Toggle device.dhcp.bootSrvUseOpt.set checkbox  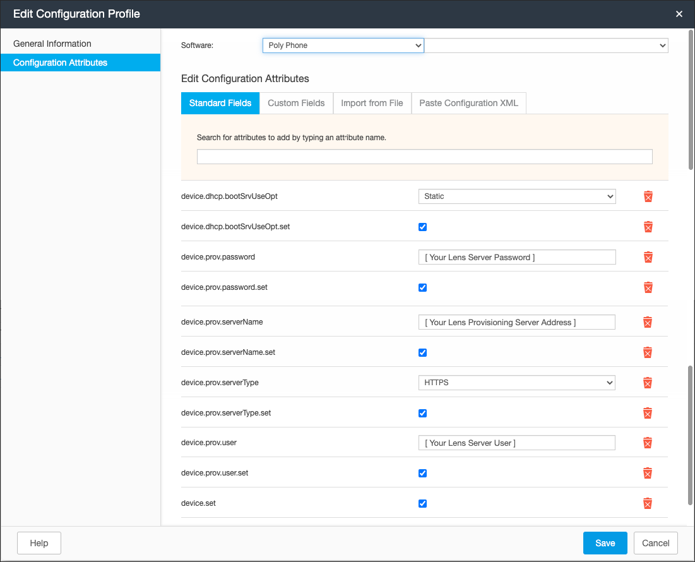pos(422,227)
